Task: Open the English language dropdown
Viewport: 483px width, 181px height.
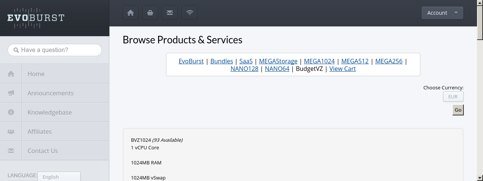Action: (x=59, y=176)
